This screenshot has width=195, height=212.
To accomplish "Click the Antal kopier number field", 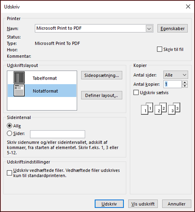I will point(172,84).
